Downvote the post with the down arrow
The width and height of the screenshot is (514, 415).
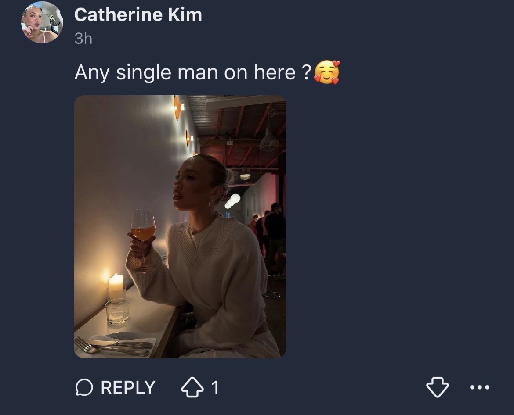[x=438, y=388]
